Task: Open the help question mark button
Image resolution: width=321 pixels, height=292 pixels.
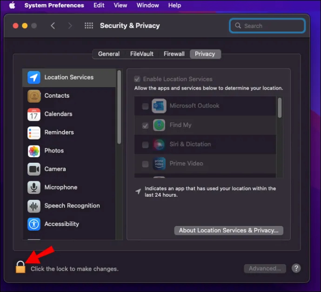Action: pyautogui.click(x=296, y=268)
